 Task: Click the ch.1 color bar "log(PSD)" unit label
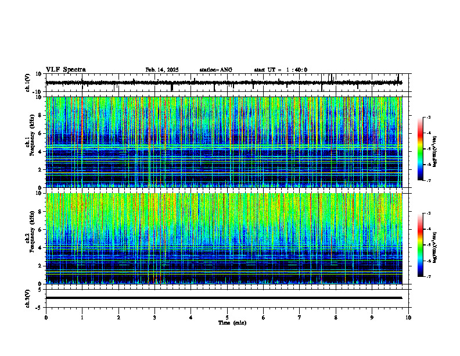click(x=435, y=151)
